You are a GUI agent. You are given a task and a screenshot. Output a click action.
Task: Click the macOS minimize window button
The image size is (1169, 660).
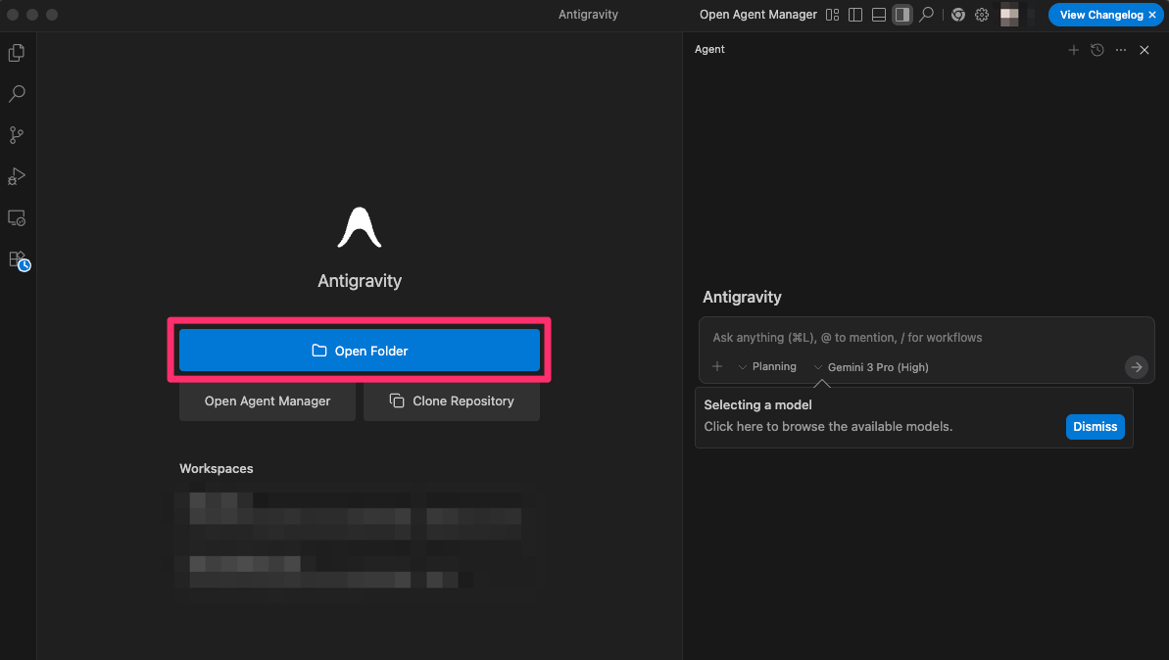pyautogui.click(x=32, y=15)
